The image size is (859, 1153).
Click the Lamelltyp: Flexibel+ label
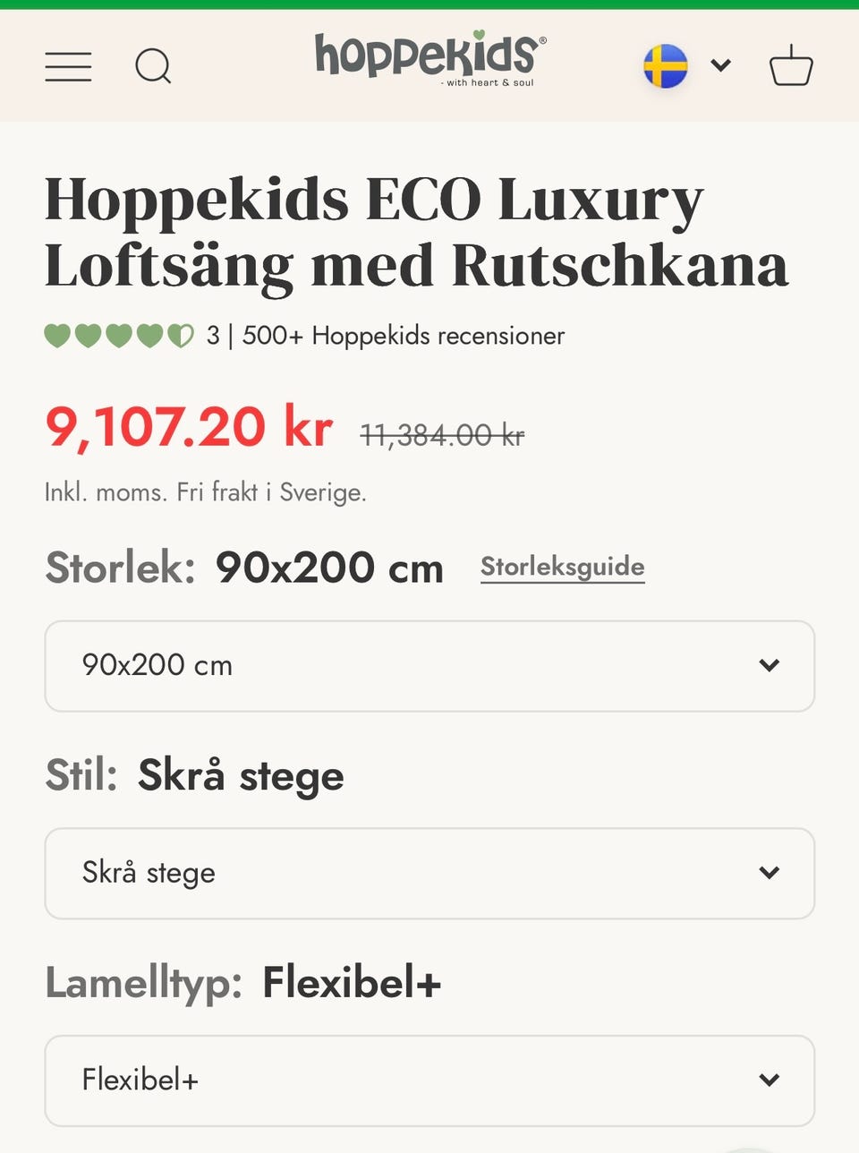pyautogui.click(x=243, y=983)
